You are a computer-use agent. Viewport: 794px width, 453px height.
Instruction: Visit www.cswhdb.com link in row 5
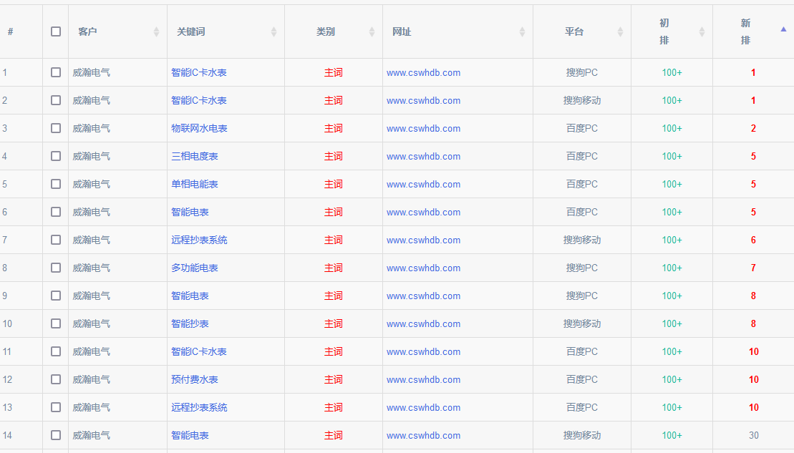(423, 184)
